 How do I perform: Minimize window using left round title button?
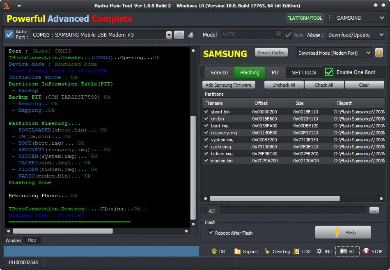[376, 5]
